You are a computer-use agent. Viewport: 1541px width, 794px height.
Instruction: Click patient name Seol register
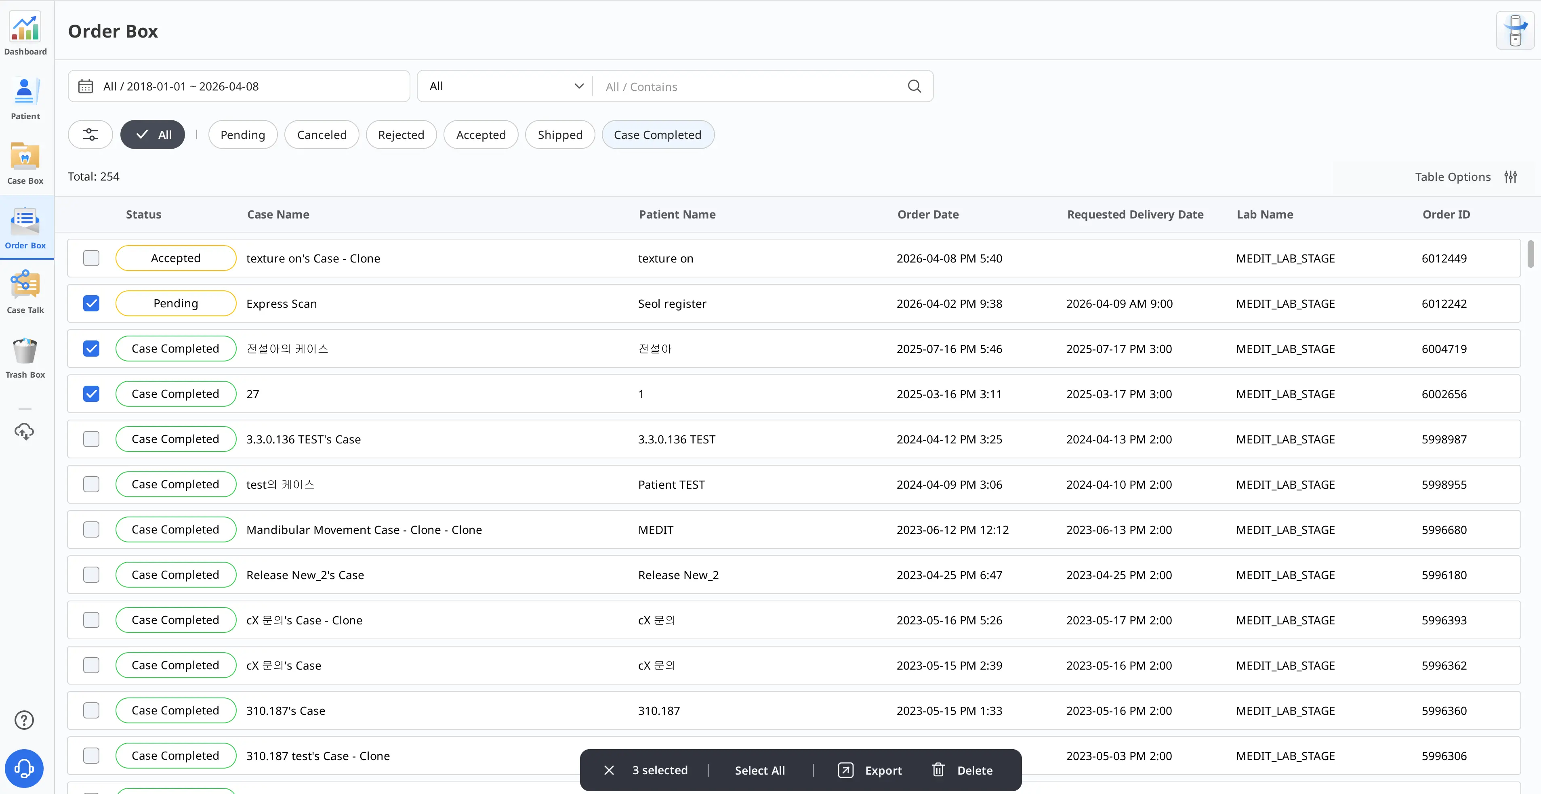(672, 304)
